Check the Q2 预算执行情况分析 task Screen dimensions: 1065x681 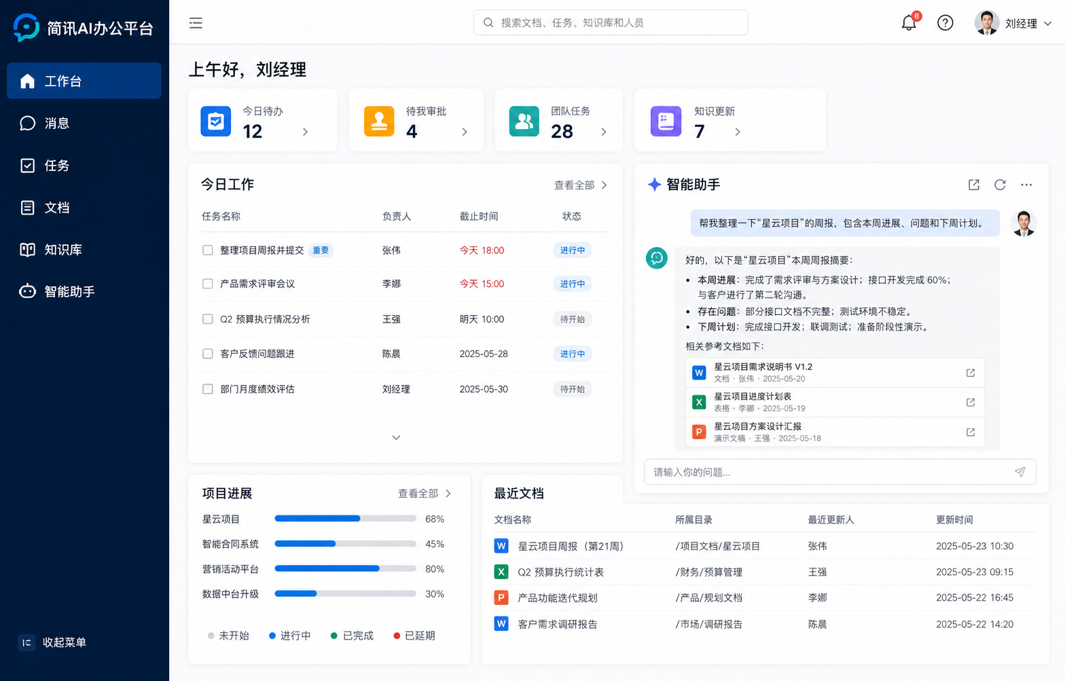208,319
